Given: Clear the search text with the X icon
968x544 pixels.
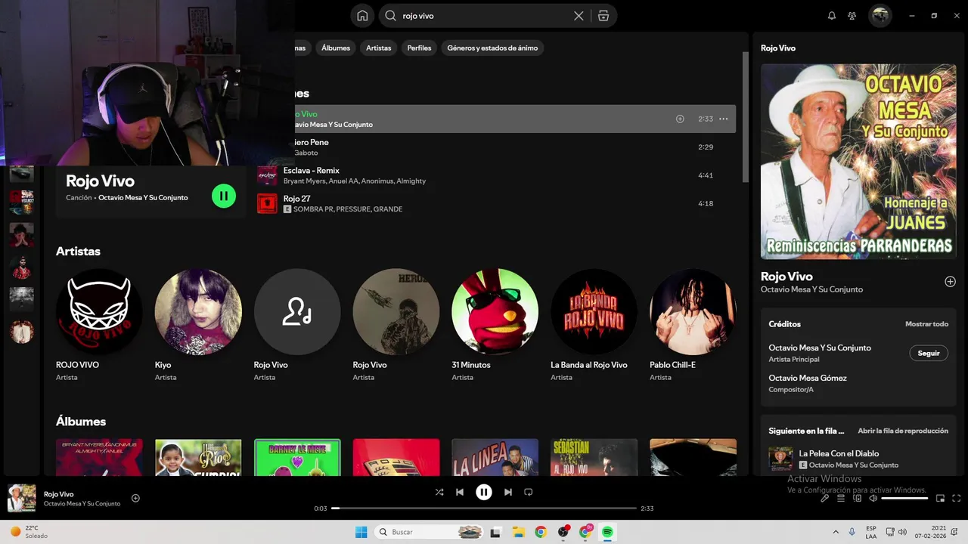Looking at the screenshot, I should 579,16.
